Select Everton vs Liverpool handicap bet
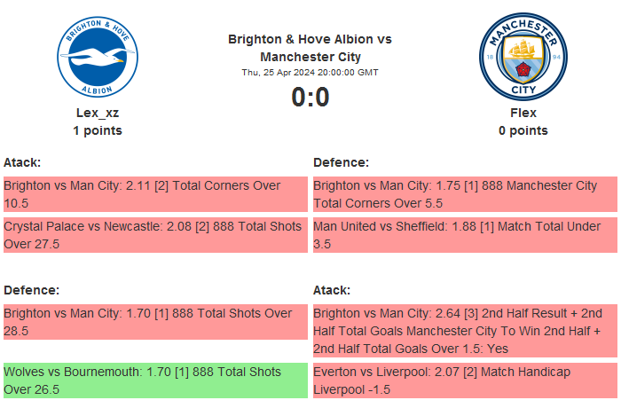Viewport: 621px width, 408px height. (x=465, y=381)
